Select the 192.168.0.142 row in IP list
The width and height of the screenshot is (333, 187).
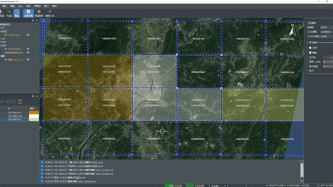(x=15, y=116)
